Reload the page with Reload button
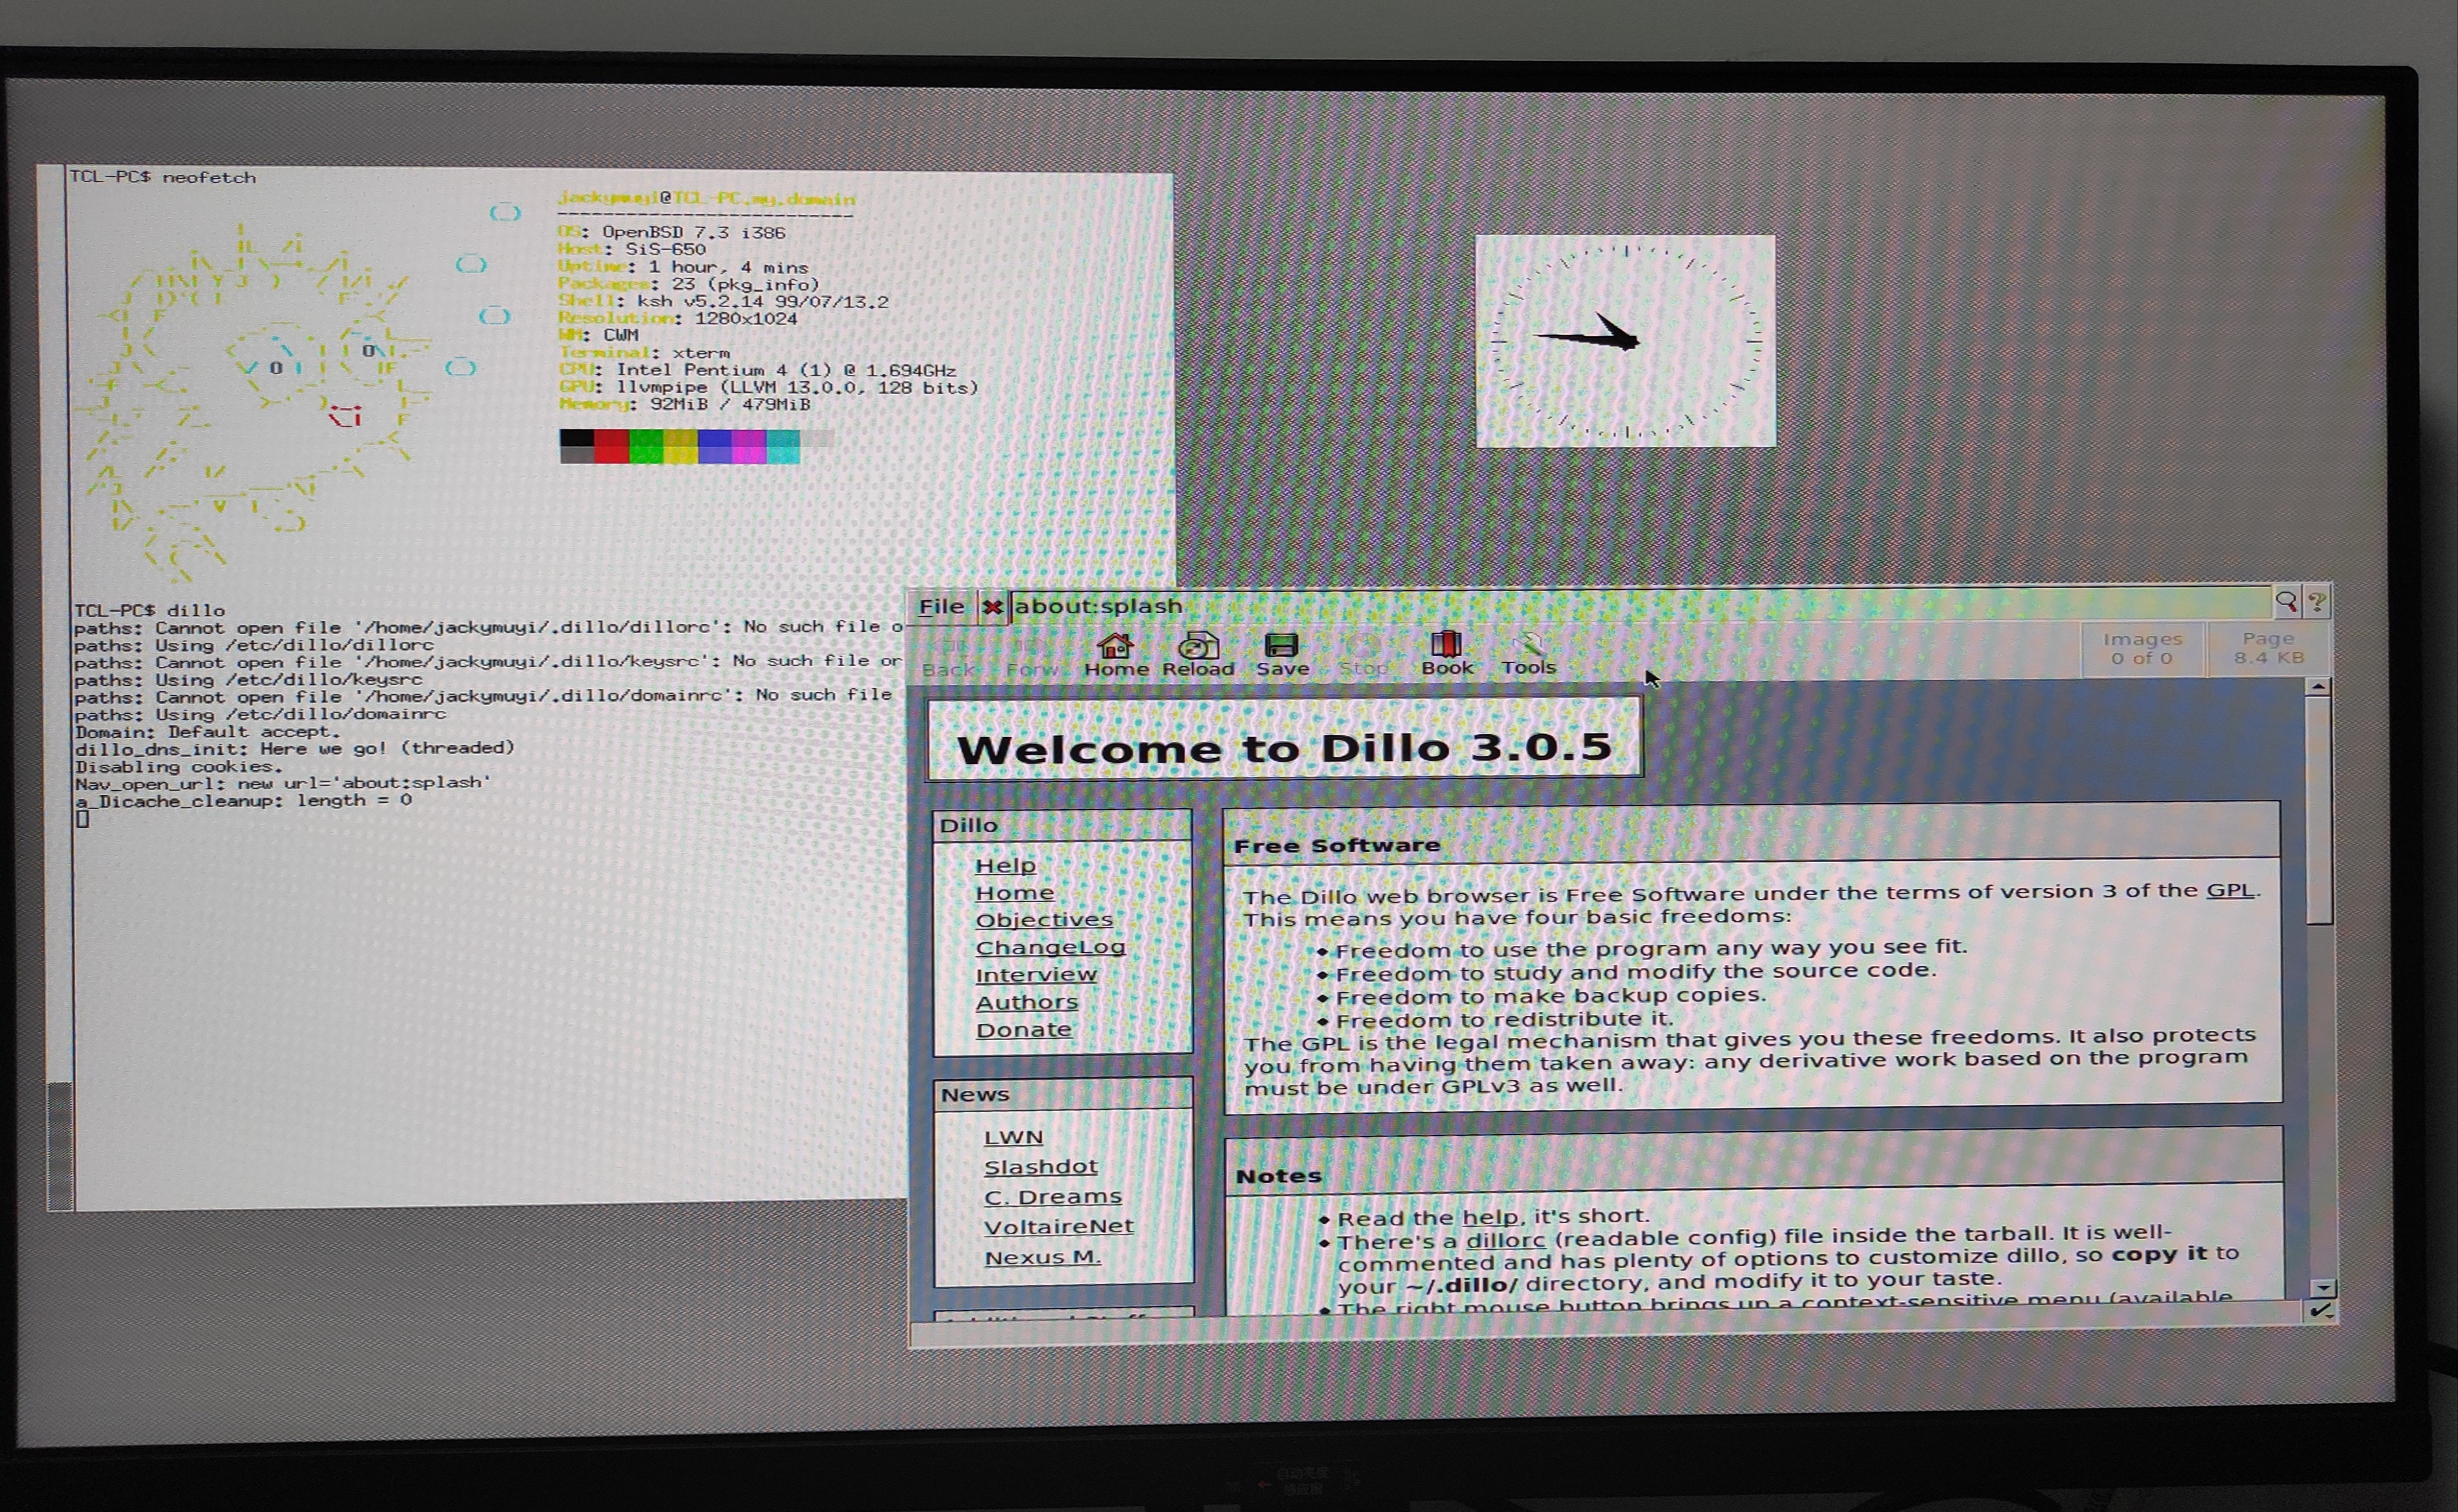The width and height of the screenshot is (2458, 1512). [x=1198, y=655]
